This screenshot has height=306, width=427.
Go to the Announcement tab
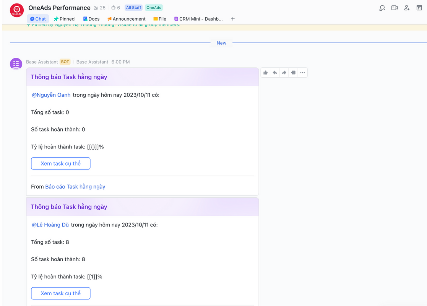127,19
